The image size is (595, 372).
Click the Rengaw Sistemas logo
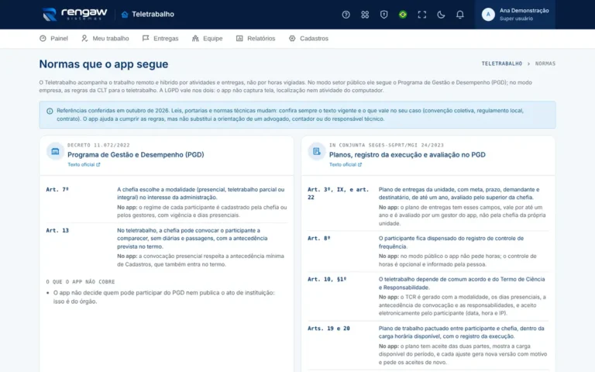point(74,15)
